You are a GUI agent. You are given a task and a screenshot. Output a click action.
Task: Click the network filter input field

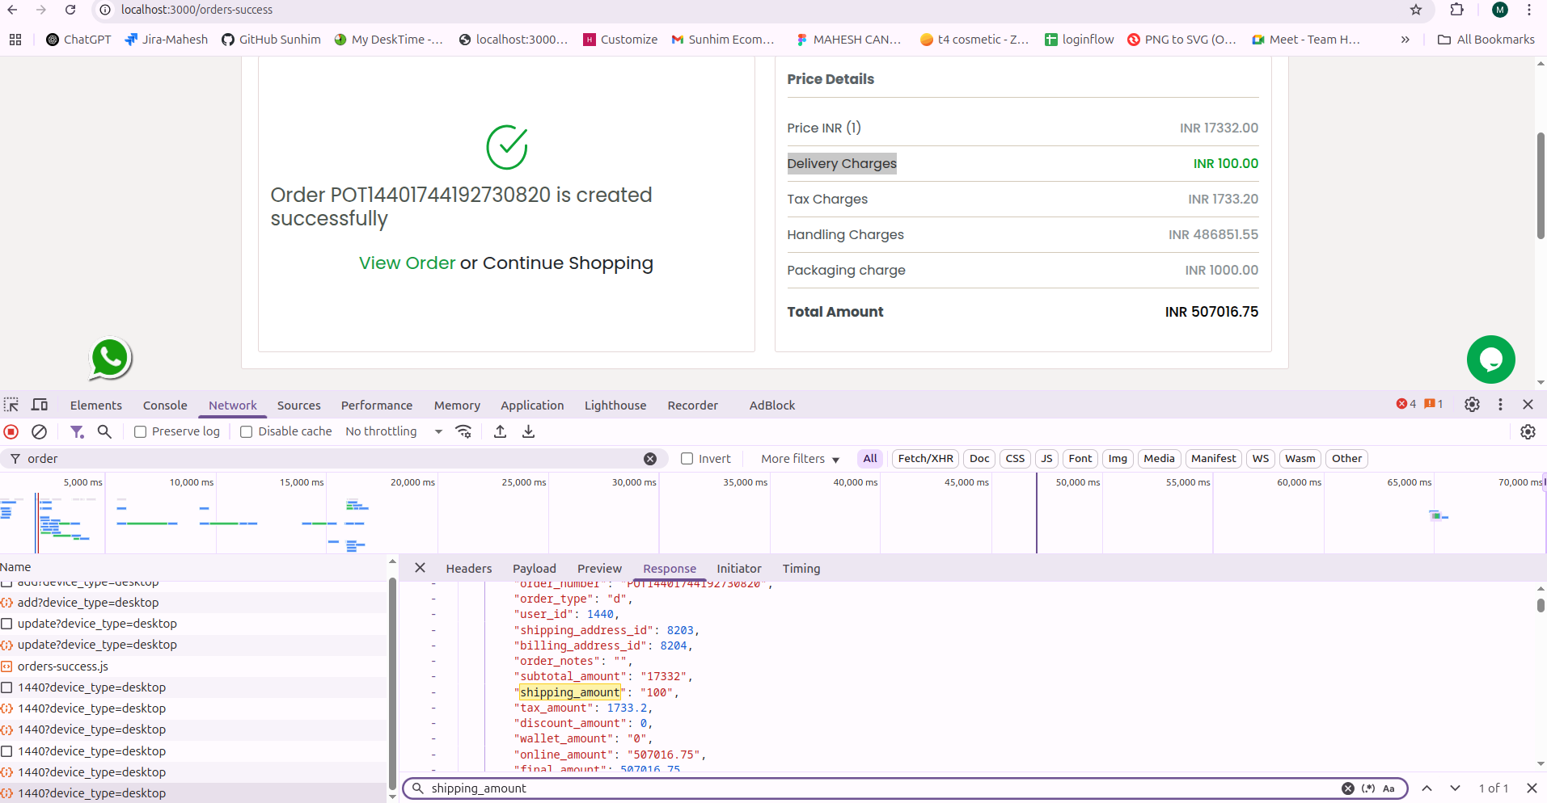pyautogui.click(x=333, y=459)
